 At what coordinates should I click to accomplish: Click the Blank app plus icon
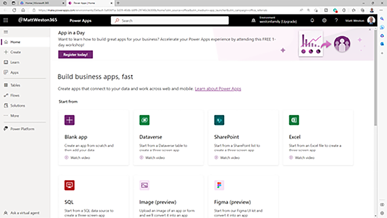[x=70, y=120]
